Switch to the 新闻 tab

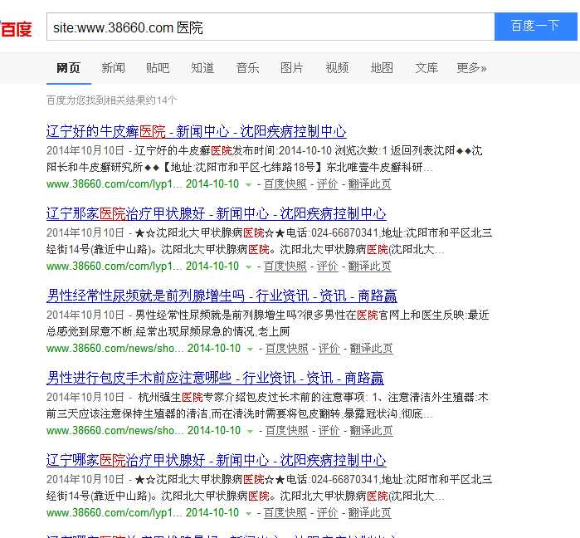[113, 68]
